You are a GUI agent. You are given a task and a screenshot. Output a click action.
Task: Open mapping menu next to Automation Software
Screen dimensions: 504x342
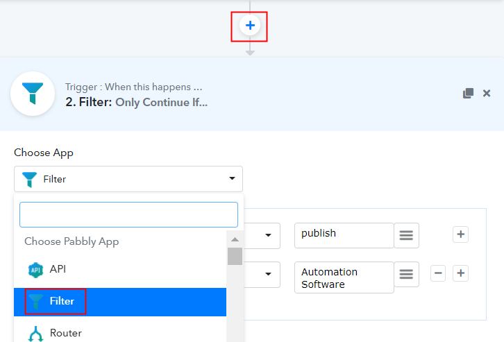tap(406, 274)
